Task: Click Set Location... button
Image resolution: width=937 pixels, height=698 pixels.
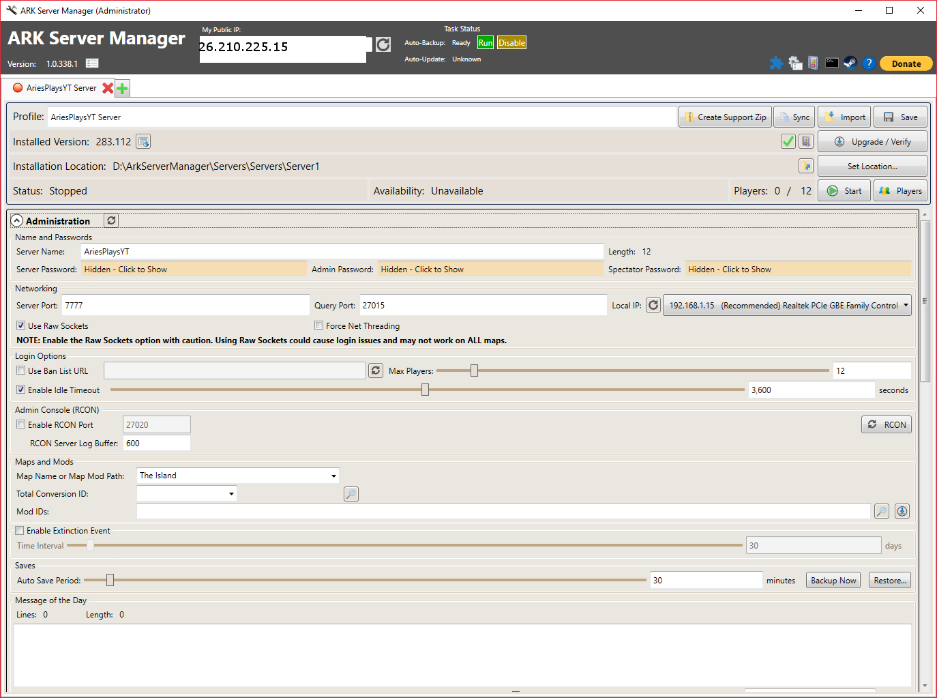Action: (873, 166)
